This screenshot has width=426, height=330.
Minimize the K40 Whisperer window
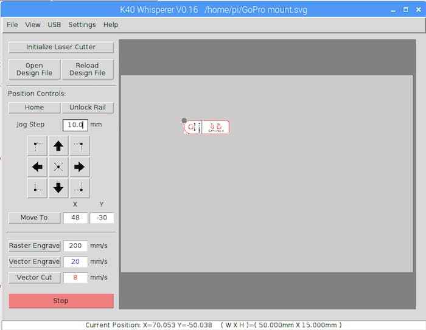(393, 10)
